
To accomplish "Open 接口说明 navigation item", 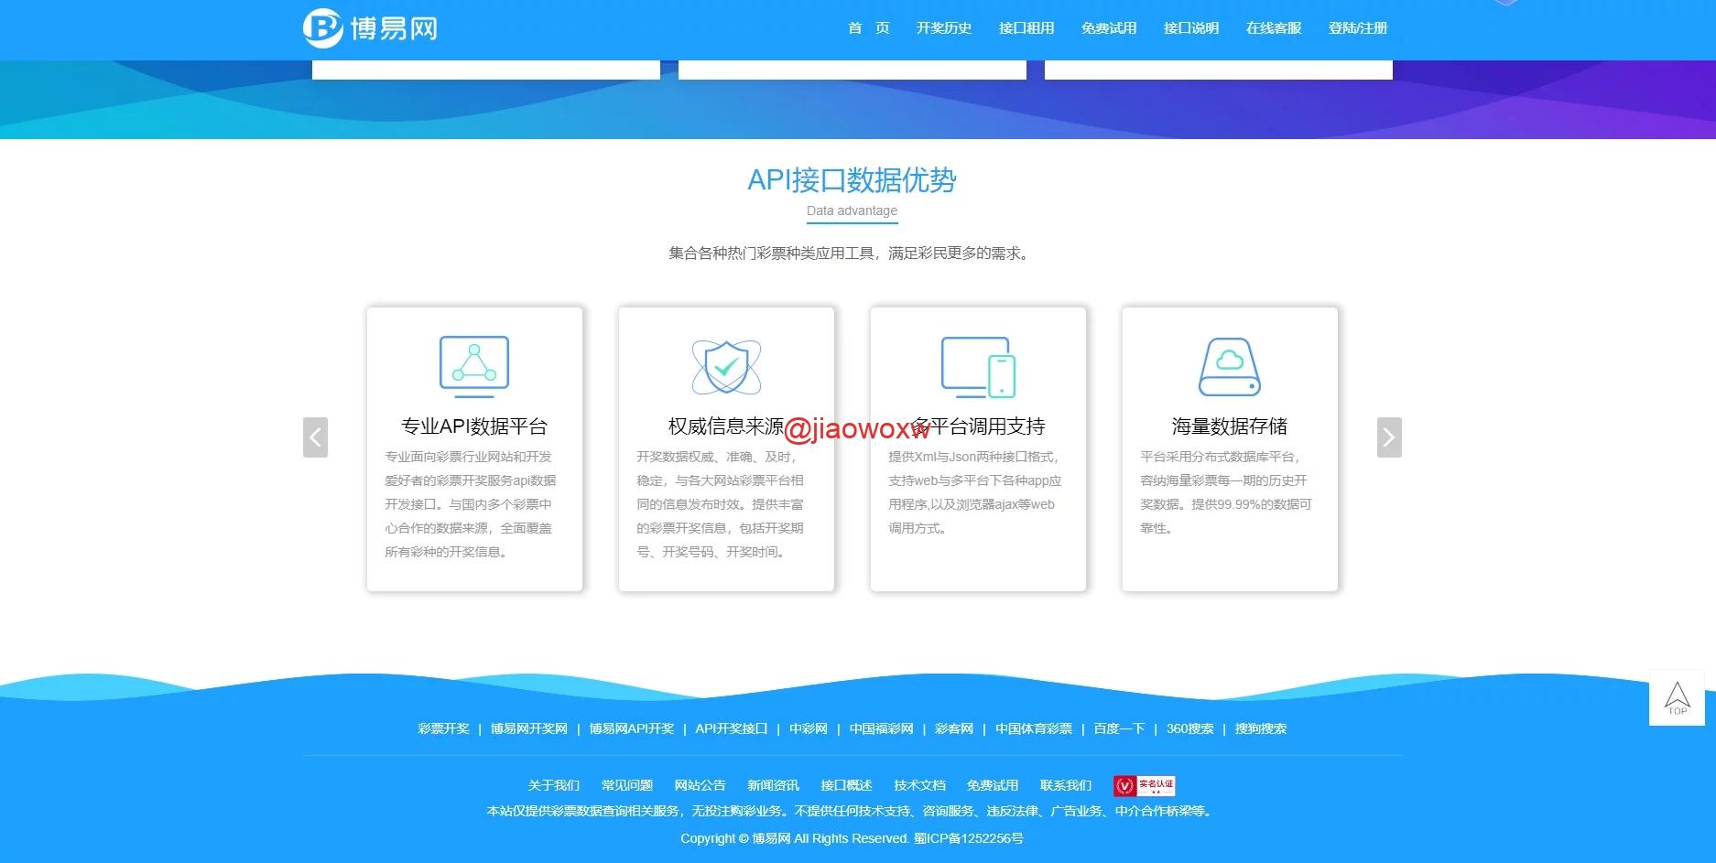I will (x=1190, y=28).
